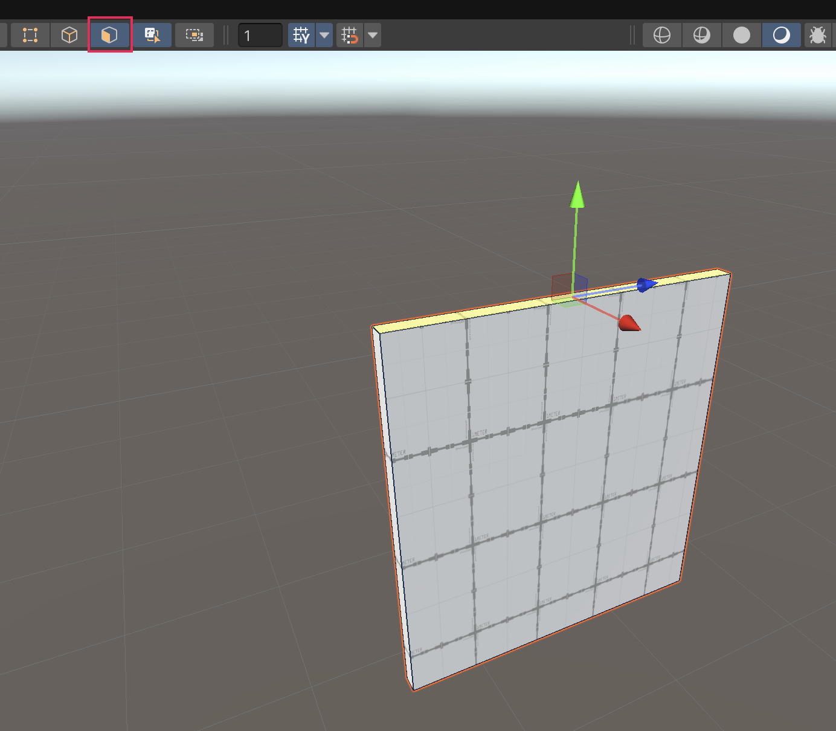Viewport: 836px width, 731px height.
Task: Switch to wireframe draw mode
Action: [x=662, y=35]
